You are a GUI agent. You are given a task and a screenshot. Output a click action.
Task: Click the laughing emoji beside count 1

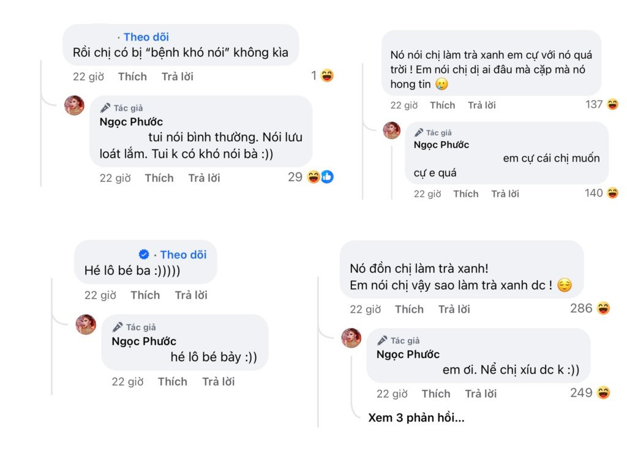tap(326, 75)
